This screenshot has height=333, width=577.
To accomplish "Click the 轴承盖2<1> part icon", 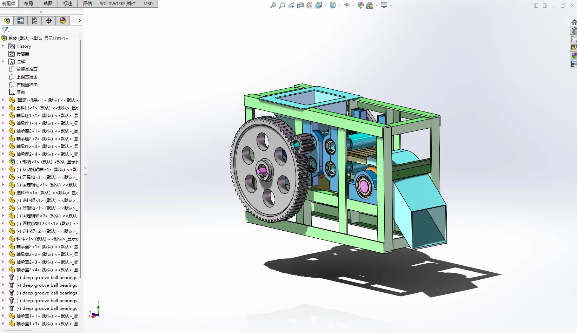I will (12, 246).
